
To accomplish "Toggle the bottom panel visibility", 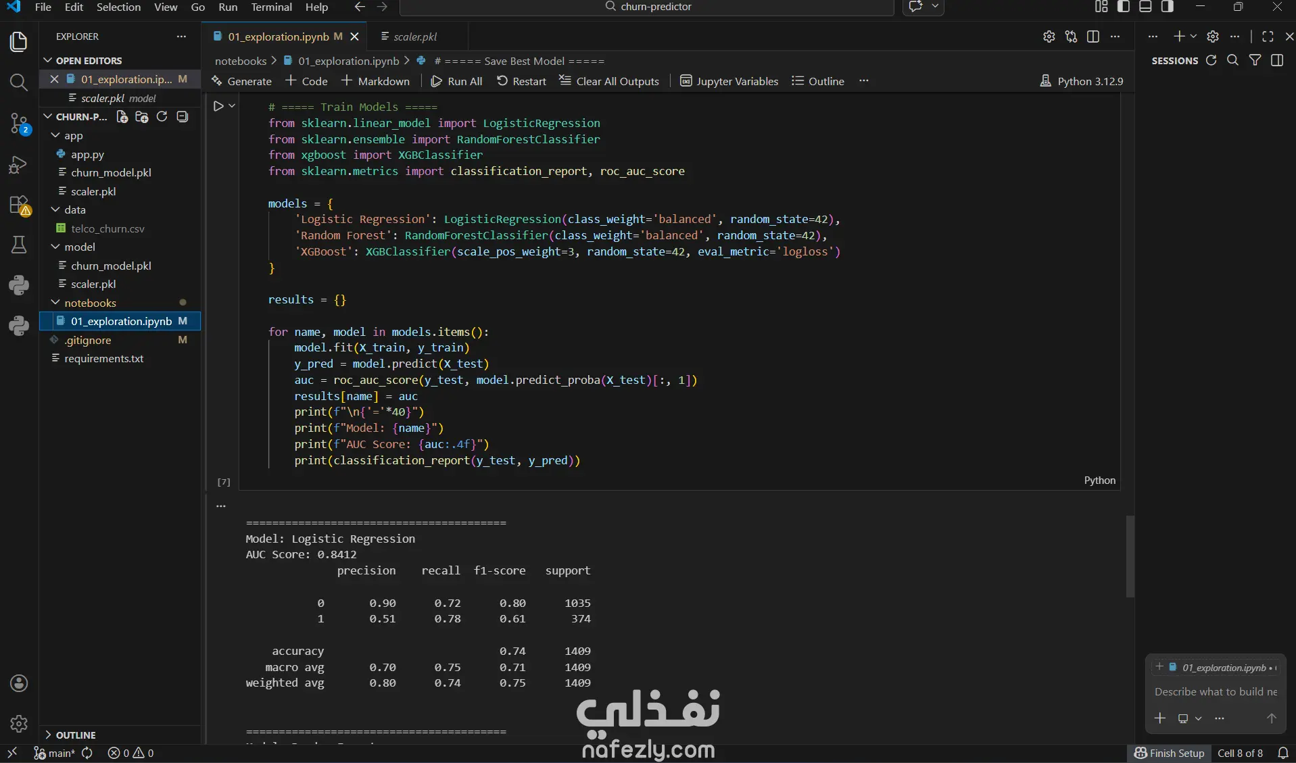I will (x=1145, y=7).
